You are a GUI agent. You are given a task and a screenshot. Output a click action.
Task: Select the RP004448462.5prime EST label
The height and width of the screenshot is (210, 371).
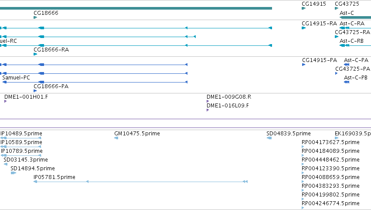point(330,160)
